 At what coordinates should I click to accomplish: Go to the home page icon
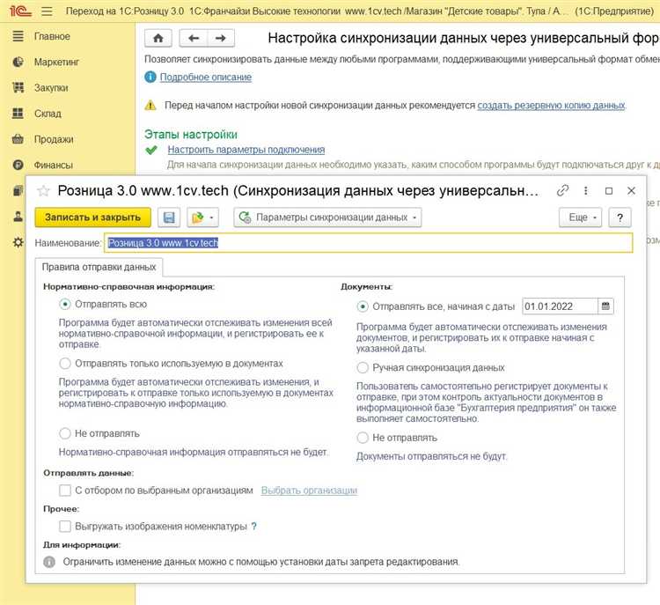(x=158, y=39)
